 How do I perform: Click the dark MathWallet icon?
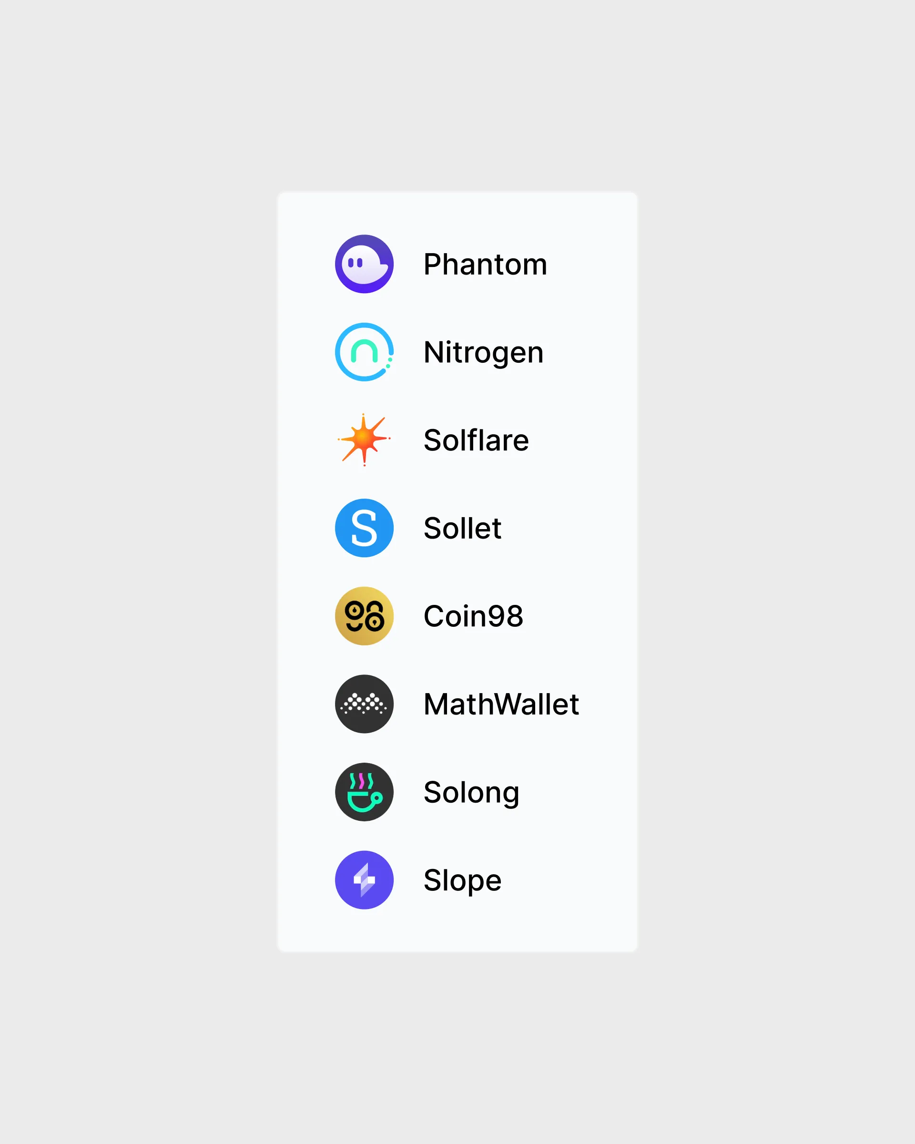tap(364, 704)
